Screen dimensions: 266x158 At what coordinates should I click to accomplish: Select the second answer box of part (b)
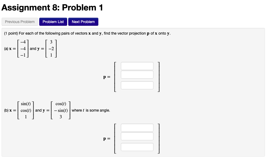click(x=137, y=136)
